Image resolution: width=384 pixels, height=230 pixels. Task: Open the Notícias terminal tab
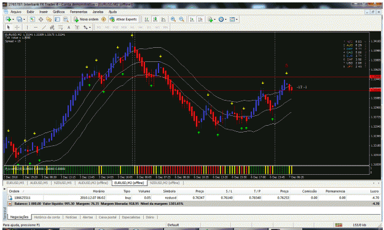[71, 217]
